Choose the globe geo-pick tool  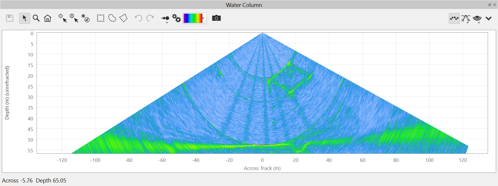(x=74, y=18)
